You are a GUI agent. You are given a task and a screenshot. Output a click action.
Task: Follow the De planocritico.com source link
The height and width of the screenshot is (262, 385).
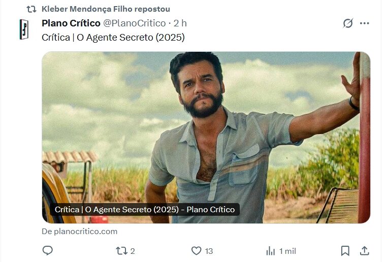click(x=79, y=232)
